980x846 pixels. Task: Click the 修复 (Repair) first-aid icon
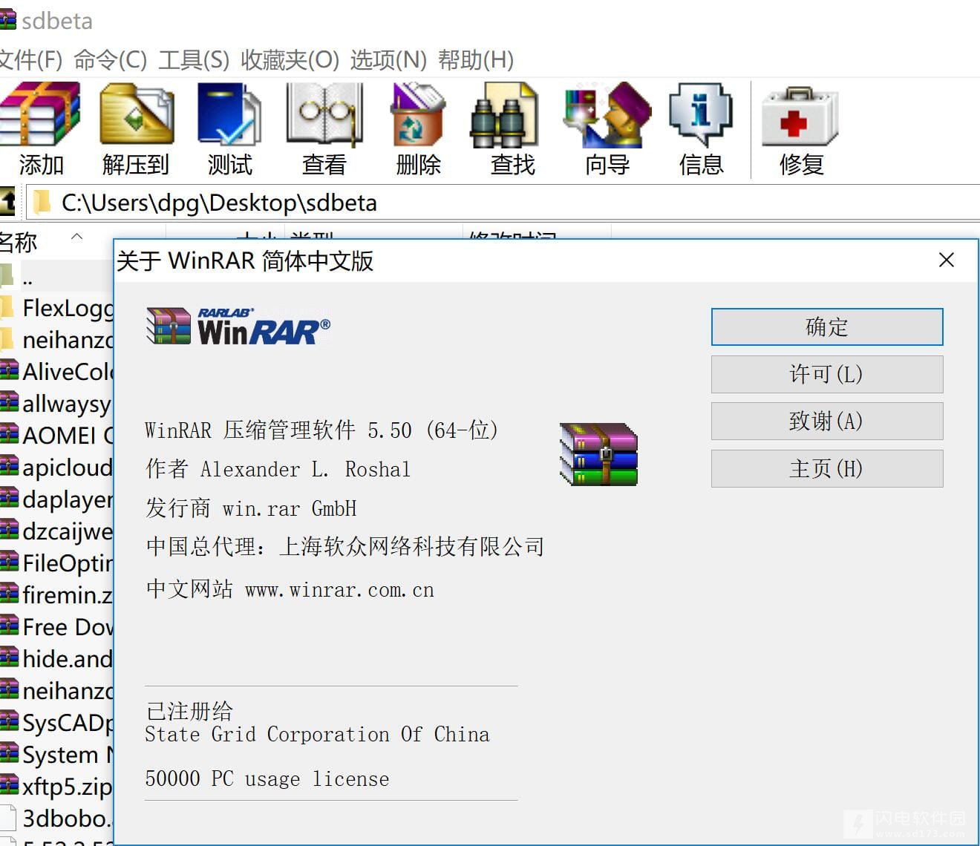point(800,116)
